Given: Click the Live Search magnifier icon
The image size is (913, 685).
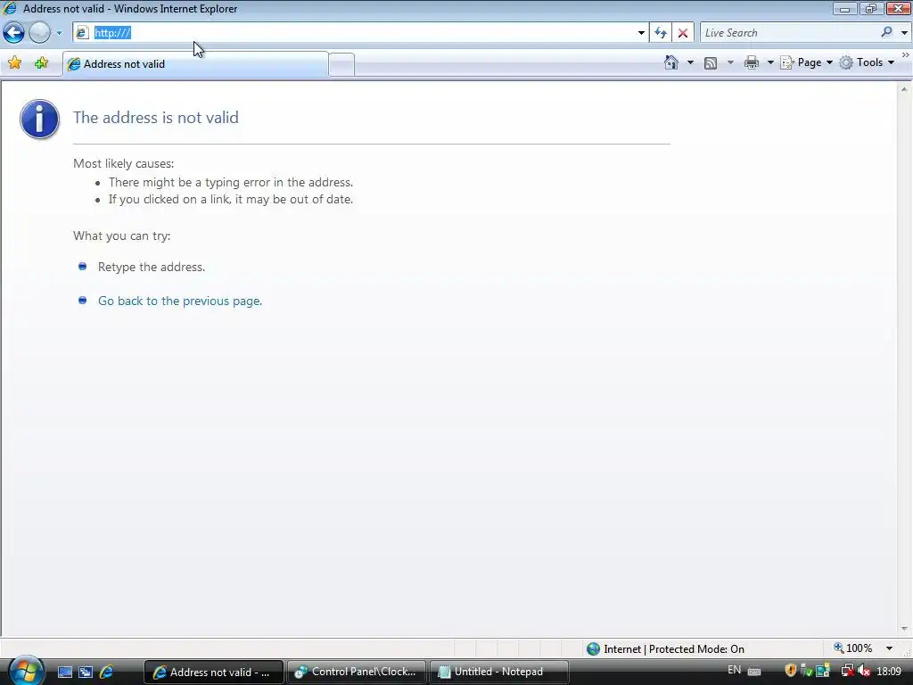Looking at the screenshot, I should (x=887, y=32).
